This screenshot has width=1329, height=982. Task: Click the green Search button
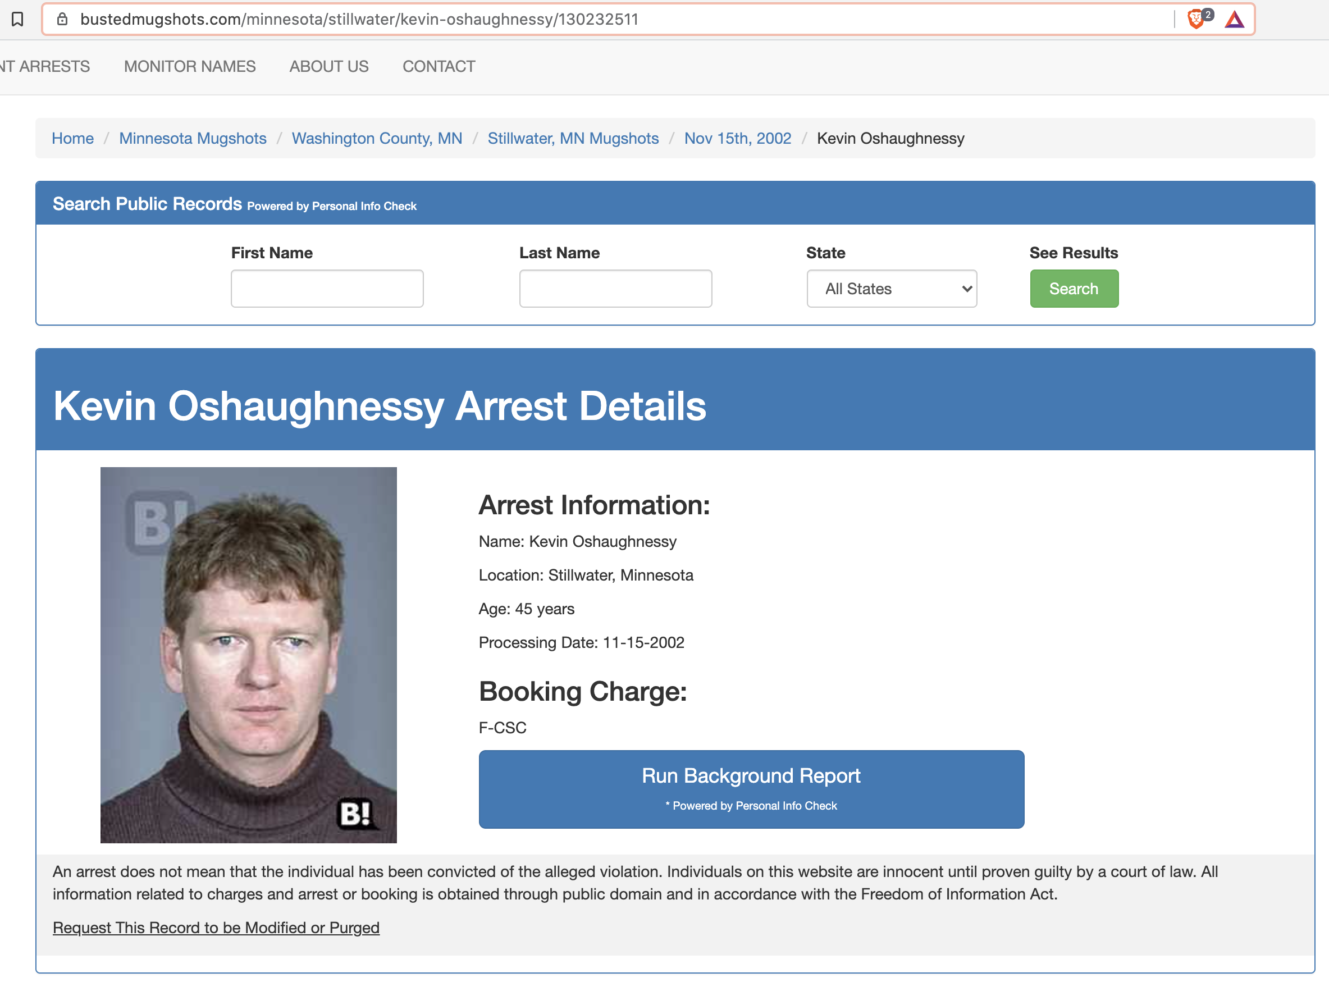pyautogui.click(x=1074, y=288)
